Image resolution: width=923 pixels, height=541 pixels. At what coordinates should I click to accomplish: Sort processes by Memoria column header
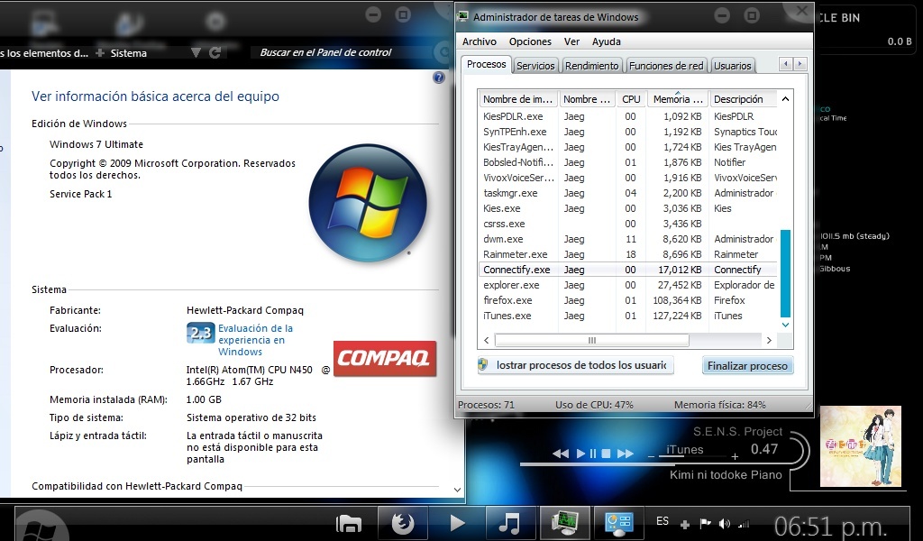click(x=678, y=99)
